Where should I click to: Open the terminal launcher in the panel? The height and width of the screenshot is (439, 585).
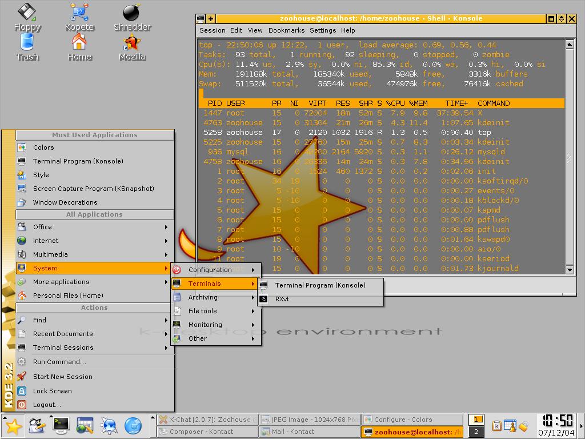(x=61, y=425)
